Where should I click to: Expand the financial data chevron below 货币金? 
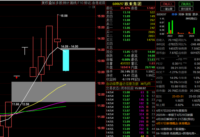pos(178,56)
